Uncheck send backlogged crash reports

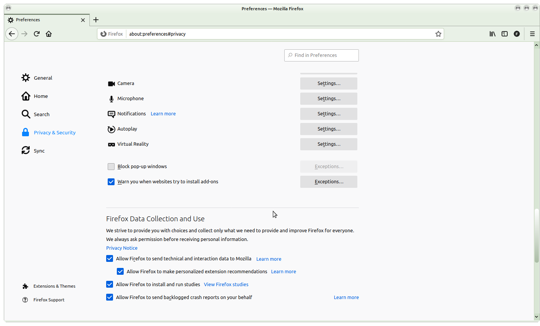click(110, 298)
